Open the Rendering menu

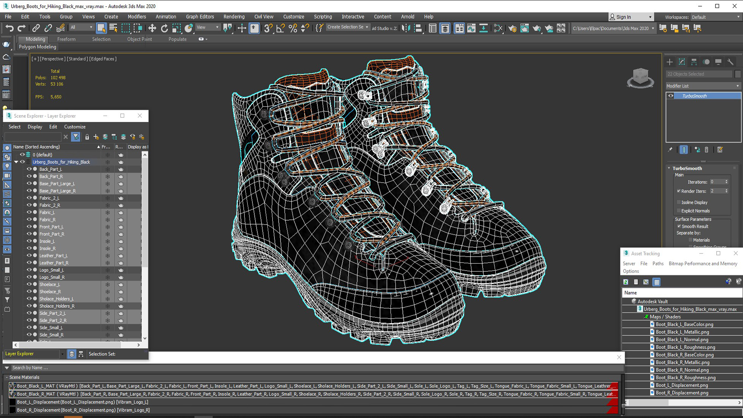pos(234,17)
